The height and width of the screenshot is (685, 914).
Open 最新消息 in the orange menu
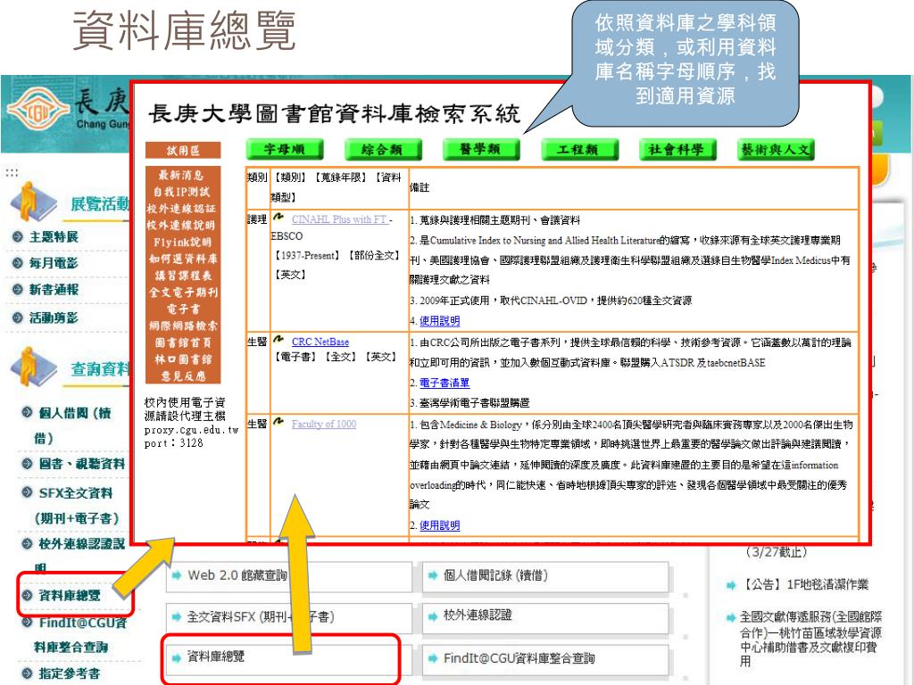point(183,175)
